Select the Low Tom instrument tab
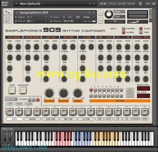This screenshot has height=152, width=158. point(50,119)
